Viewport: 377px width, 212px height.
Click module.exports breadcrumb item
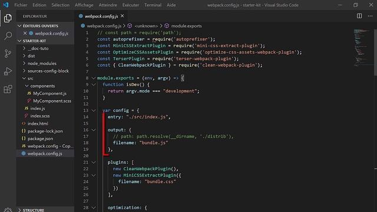pyautogui.click(x=186, y=26)
